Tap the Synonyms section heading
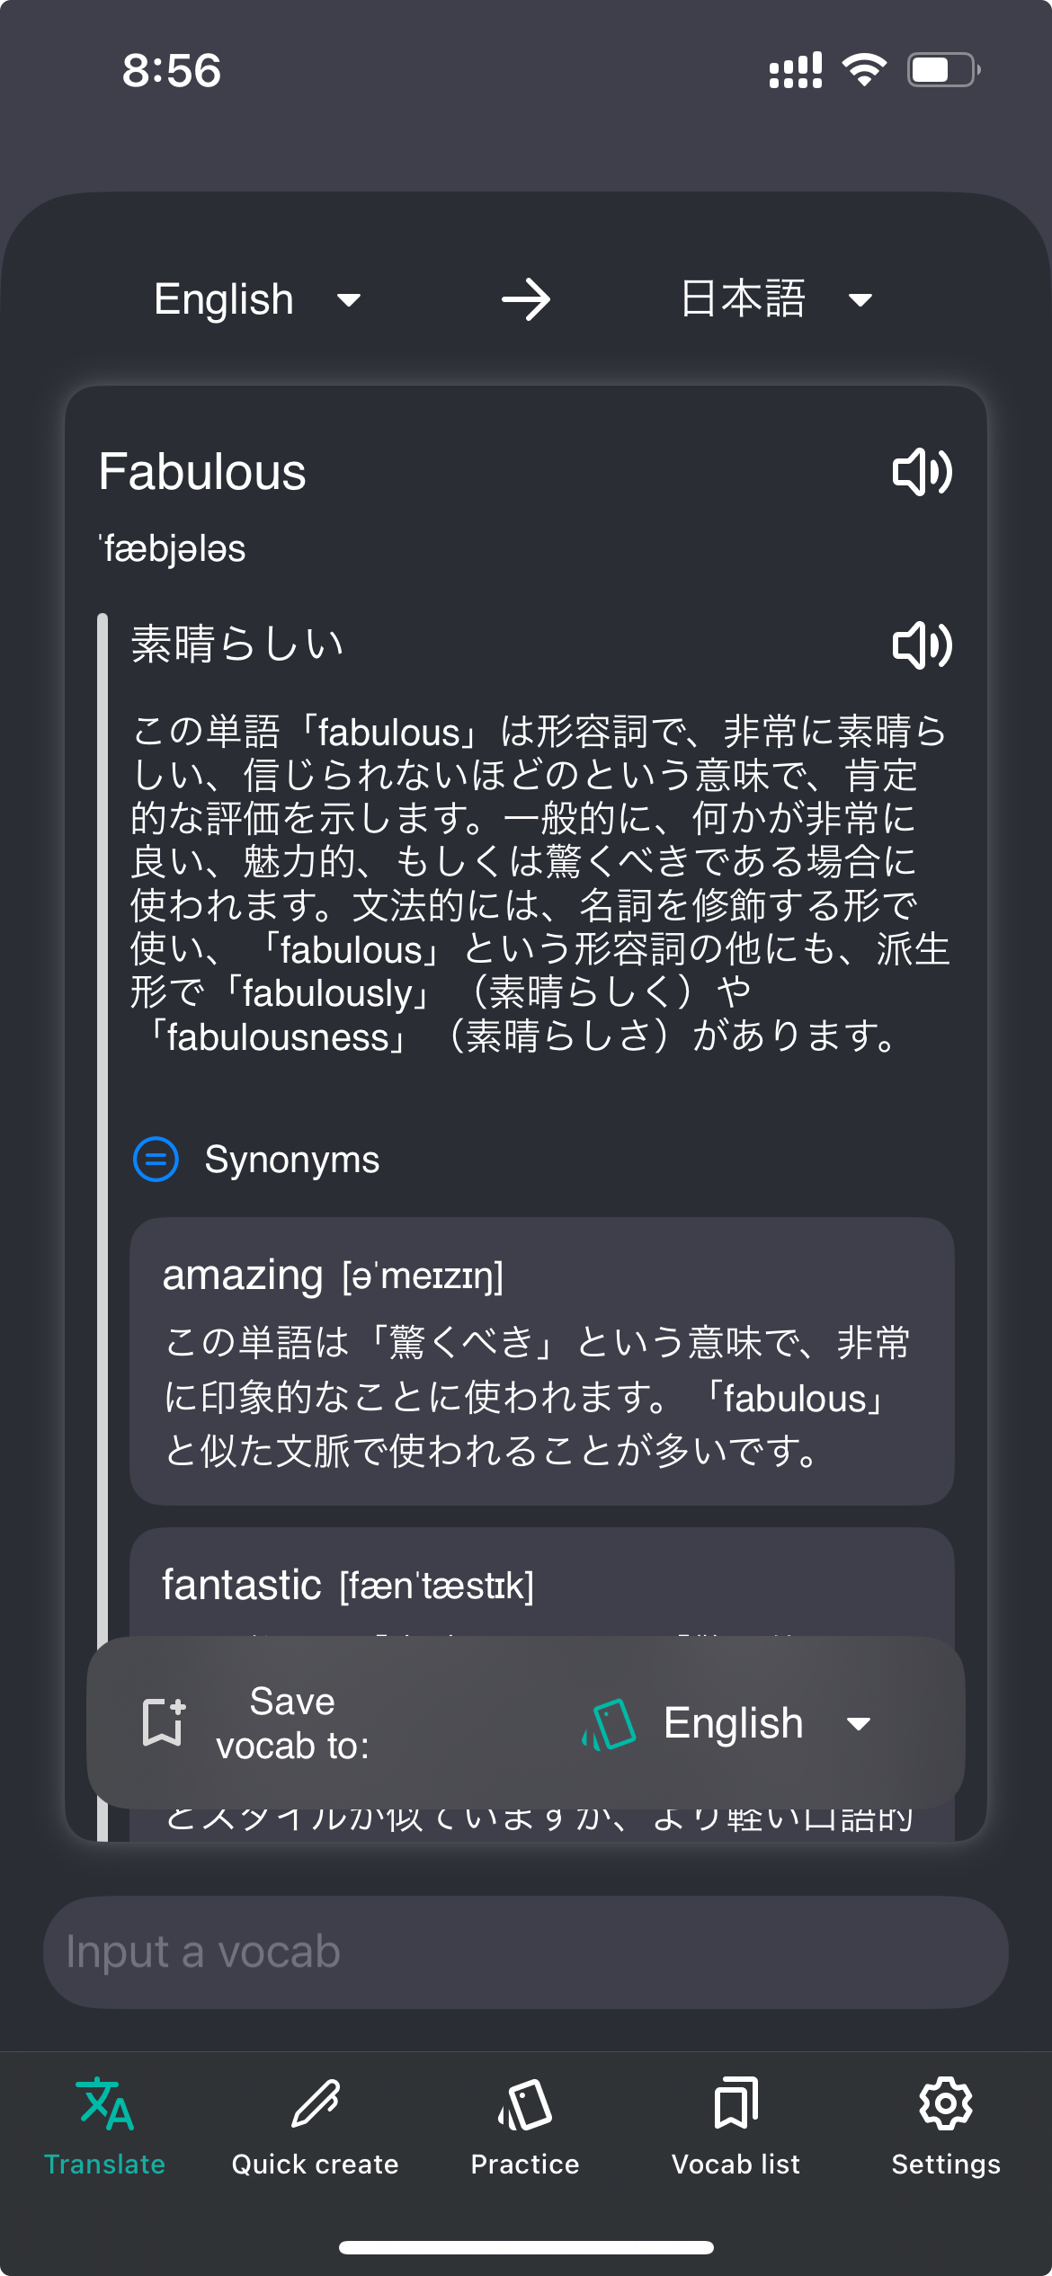Image resolution: width=1052 pixels, height=2276 pixels. click(291, 1160)
